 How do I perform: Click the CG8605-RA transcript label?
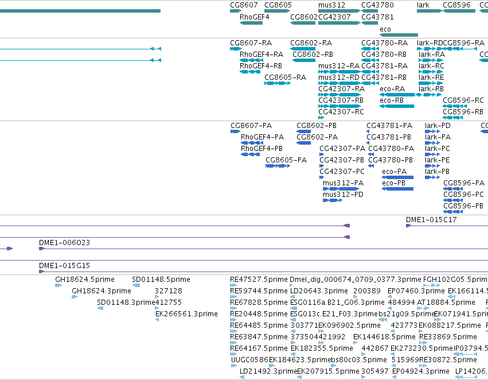click(x=285, y=77)
